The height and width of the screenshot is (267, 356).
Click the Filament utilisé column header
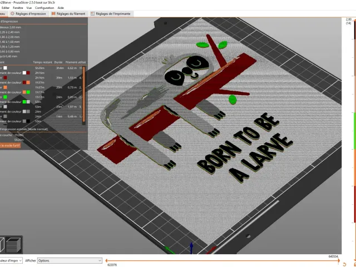click(76, 62)
